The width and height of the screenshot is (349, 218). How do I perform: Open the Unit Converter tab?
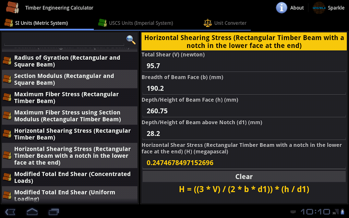(x=225, y=23)
